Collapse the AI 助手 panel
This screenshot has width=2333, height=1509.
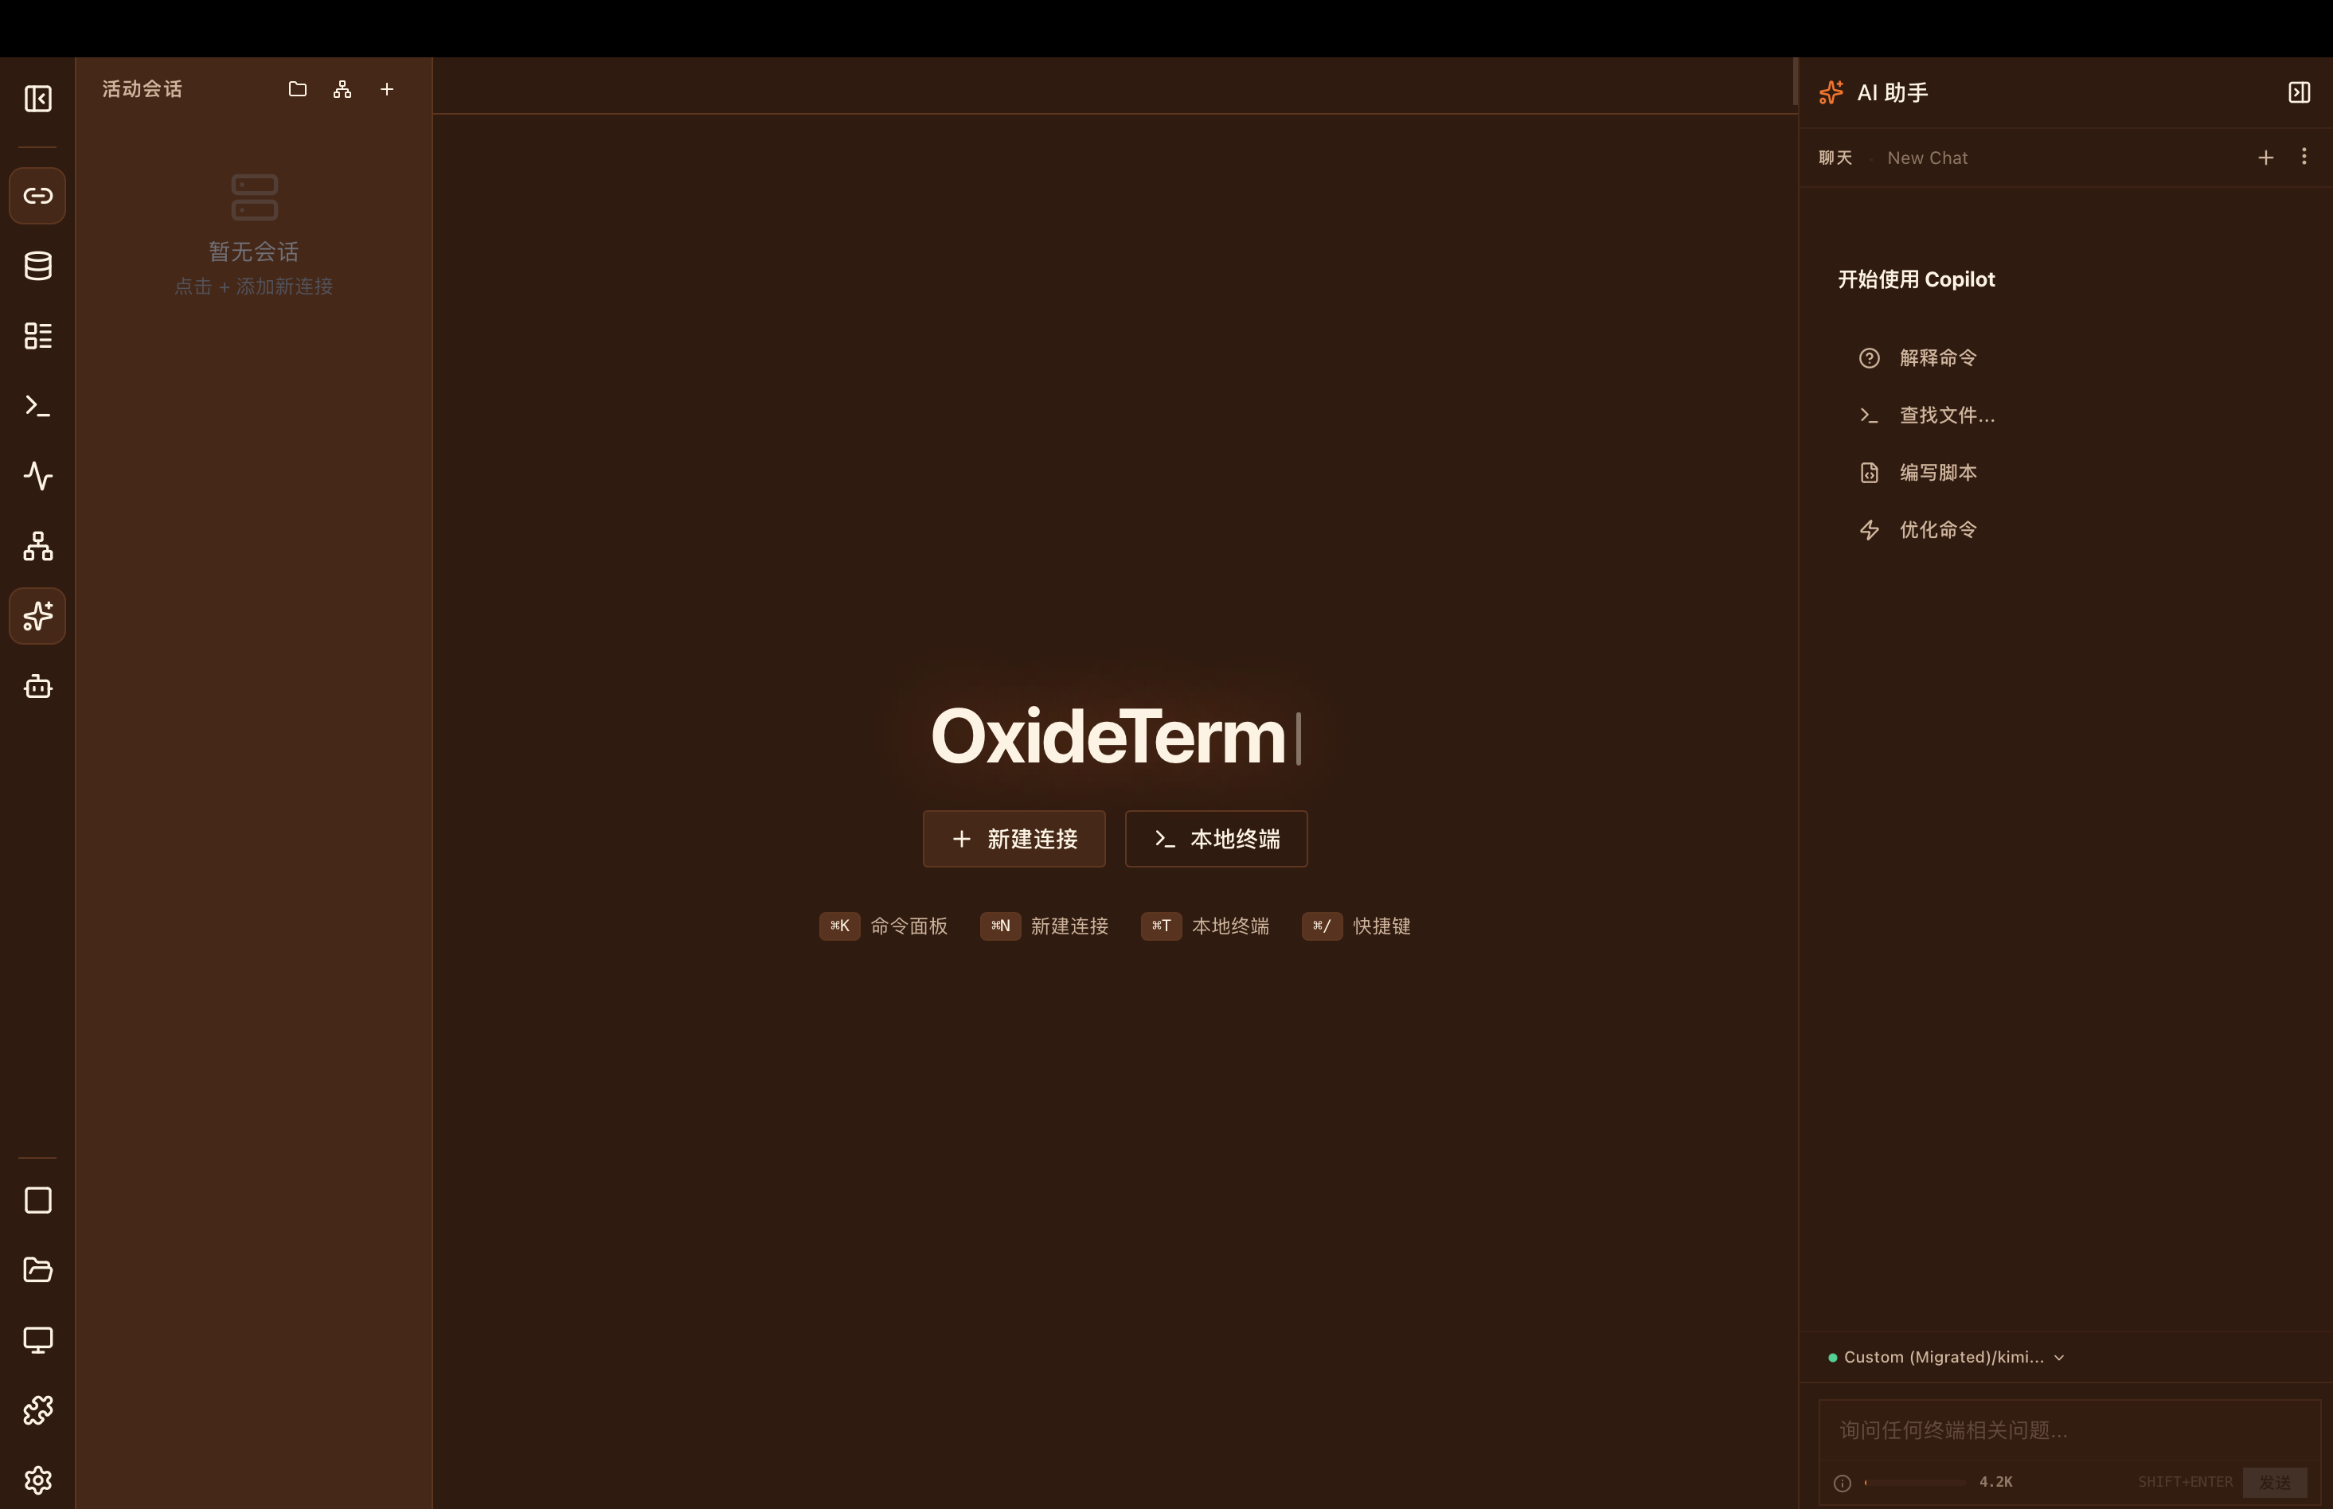pyautogui.click(x=2300, y=91)
